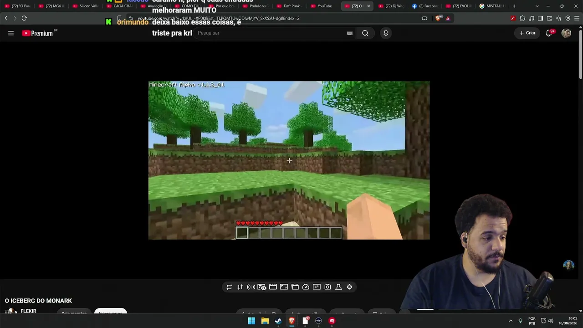The height and width of the screenshot is (328, 583).
Task: Open Brave Shields lion icon in address bar
Action: pyautogui.click(x=439, y=18)
